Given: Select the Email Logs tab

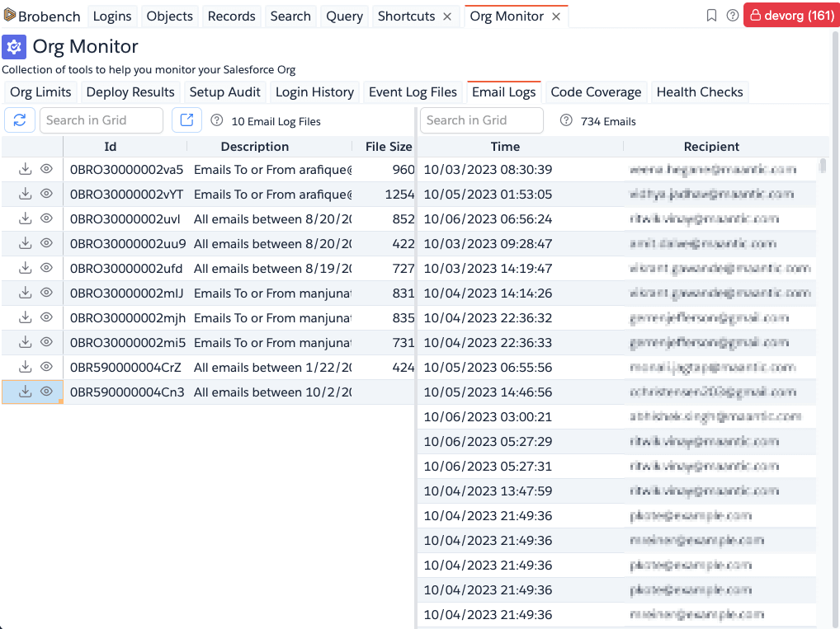Looking at the screenshot, I should coord(503,92).
